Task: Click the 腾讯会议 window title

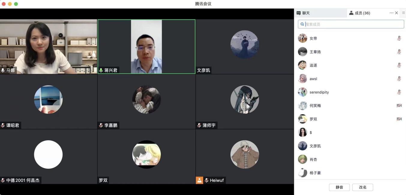Action: [x=203, y=4]
